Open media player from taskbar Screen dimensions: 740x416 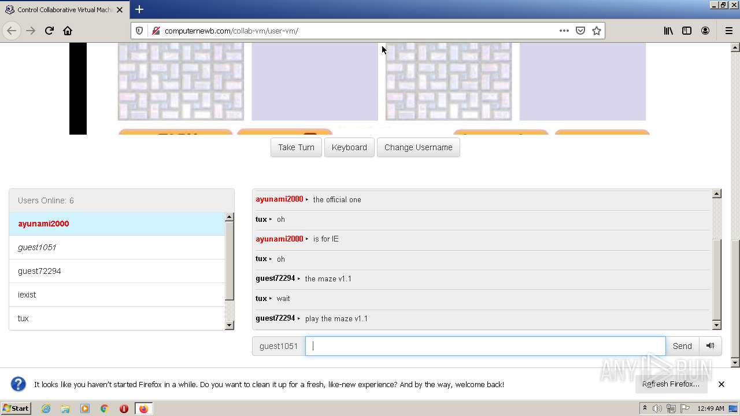85,408
